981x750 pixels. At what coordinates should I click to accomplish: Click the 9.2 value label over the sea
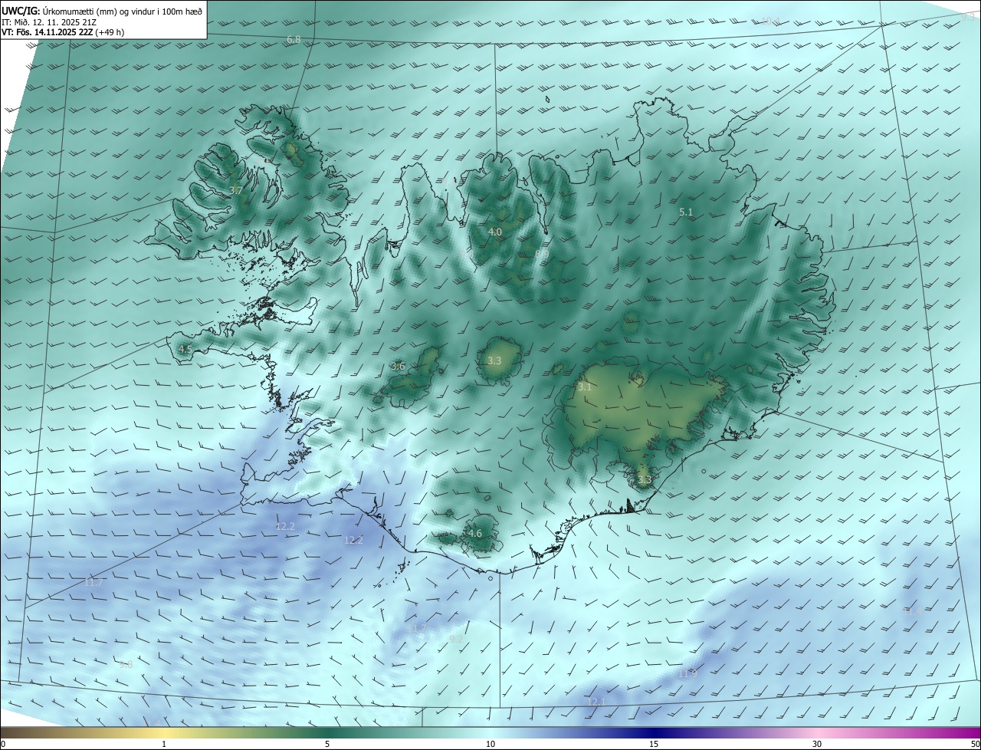456,639
